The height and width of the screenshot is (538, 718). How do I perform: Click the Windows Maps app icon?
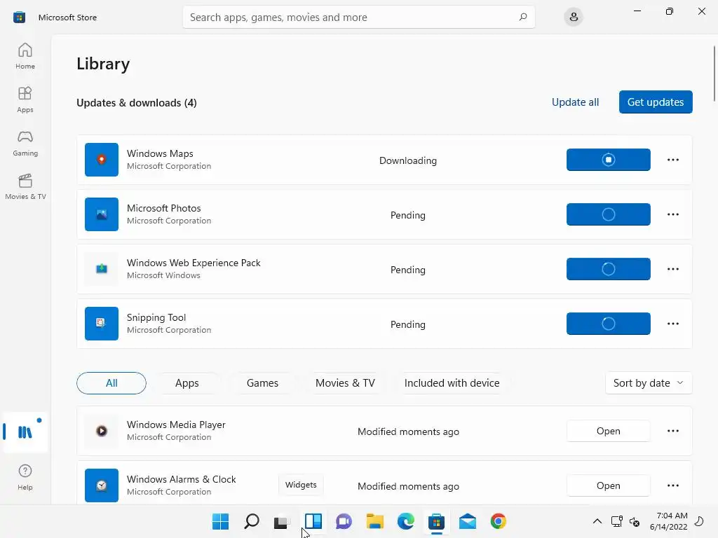pyautogui.click(x=102, y=160)
